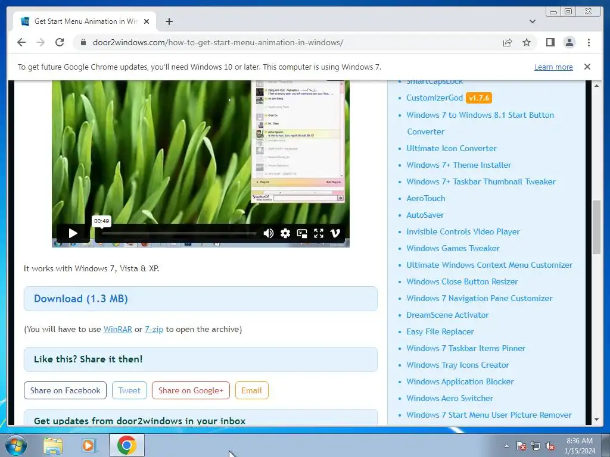
Task: Enter fullscreen mode for the video
Action: [319, 233]
